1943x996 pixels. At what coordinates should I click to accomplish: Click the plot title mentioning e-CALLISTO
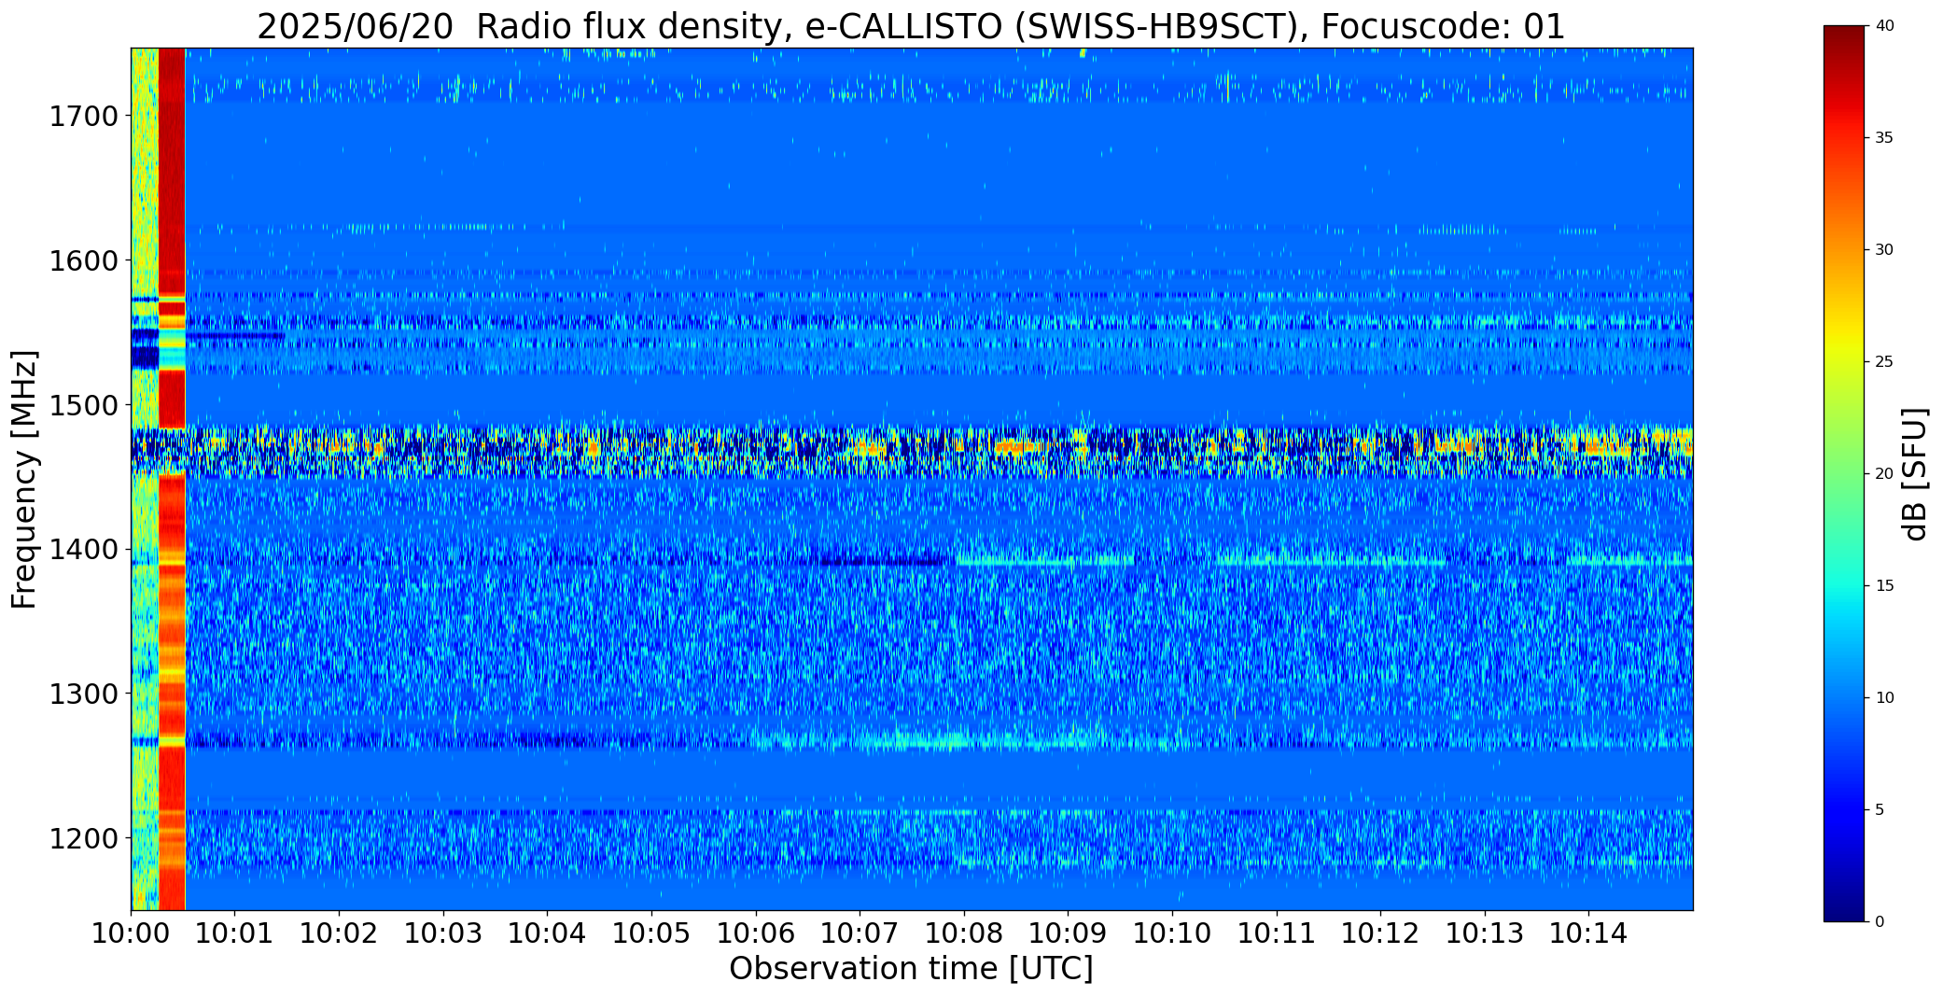tap(911, 27)
